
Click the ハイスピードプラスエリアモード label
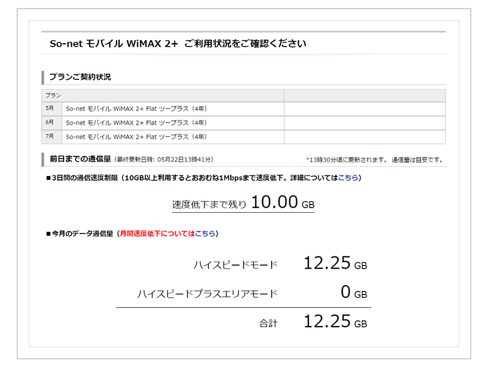[207, 294]
